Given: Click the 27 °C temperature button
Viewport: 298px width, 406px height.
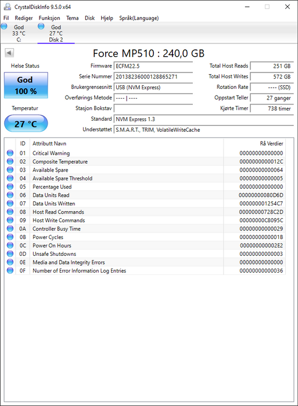Looking at the screenshot, I should (x=26, y=124).
